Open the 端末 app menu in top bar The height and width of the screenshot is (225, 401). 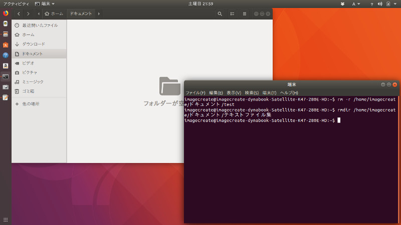click(45, 4)
